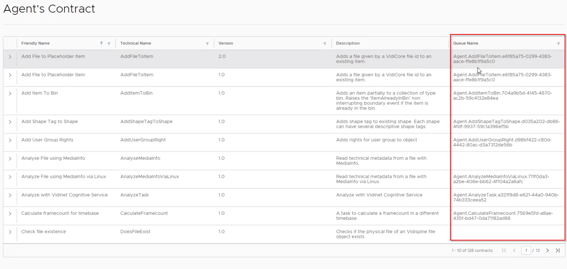Select the DoesFileExist technical name cell
The width and height of the screenshot is (567, 269).
click(x=135, y=232)
